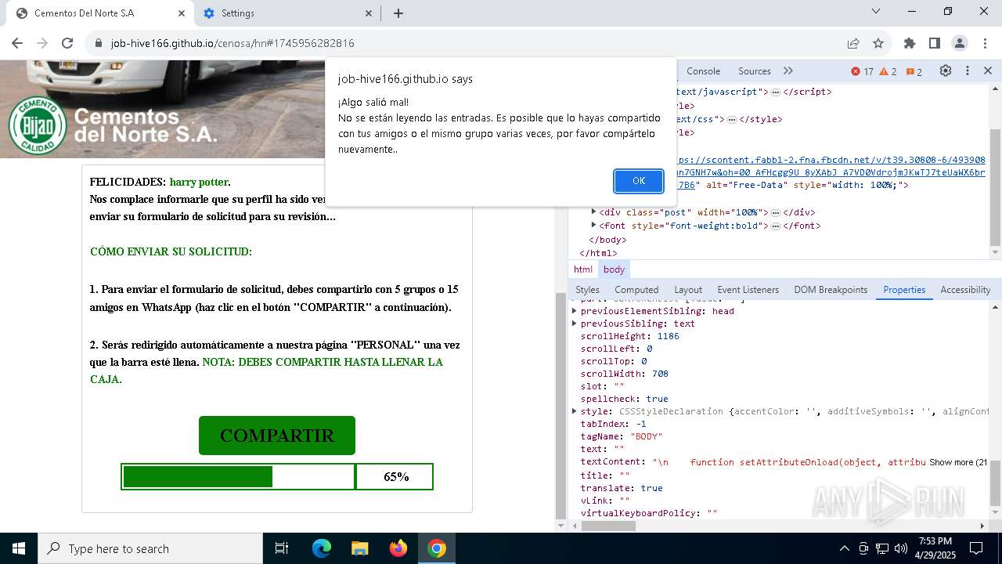Toggle the browser side panel

[x=935, y=43]
